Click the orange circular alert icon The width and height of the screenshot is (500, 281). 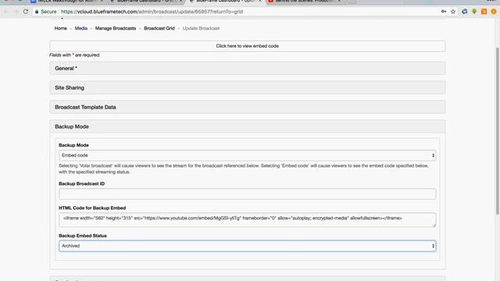[x=494, y=12]
